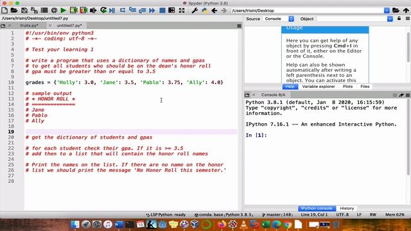Viewport: 411px width, 231px height.
Task: Click the Object input field in Help
Action: pos(352,19)
